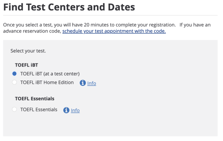Screen dimensions: 223x141
Task: Click the 'Select your test.' prompt text
Action: (x=28, y=51)
